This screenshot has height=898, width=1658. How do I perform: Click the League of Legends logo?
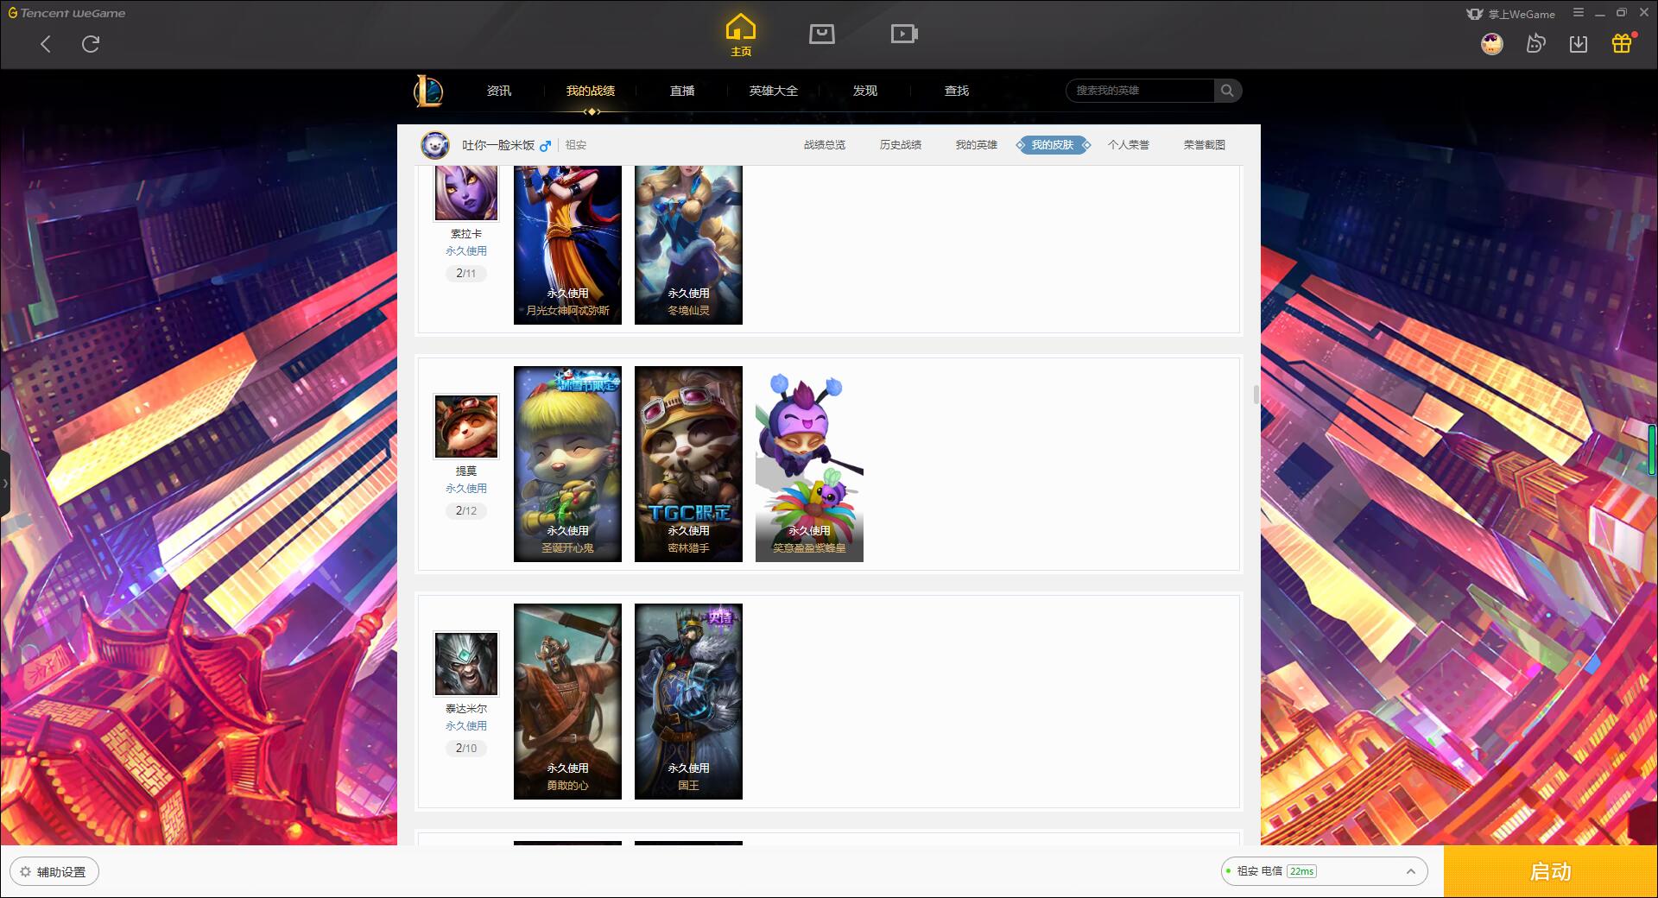click(428, 91)
